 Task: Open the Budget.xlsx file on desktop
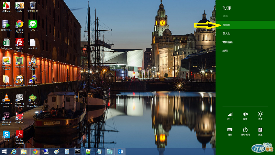coord(7,43)
